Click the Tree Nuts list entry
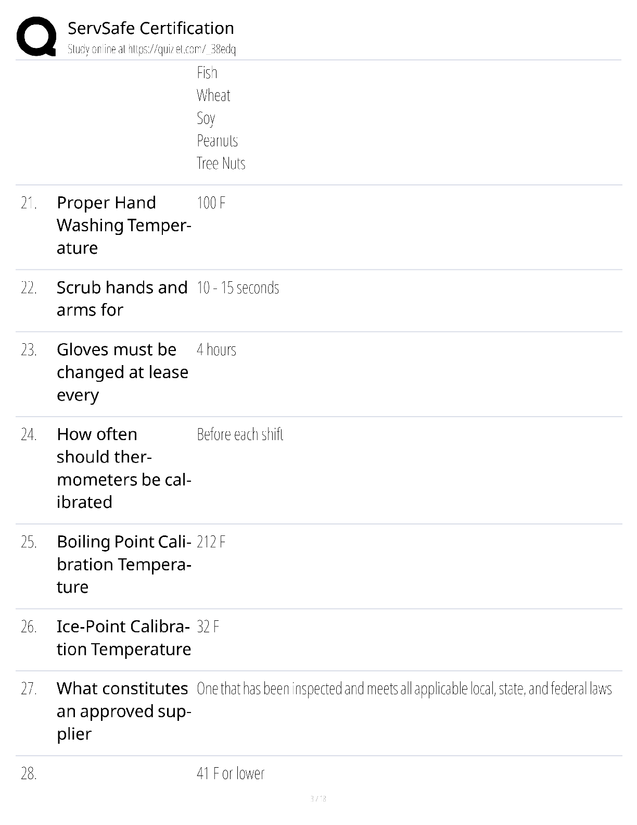This screenshot has width=637, height=825. coord(221,164)
